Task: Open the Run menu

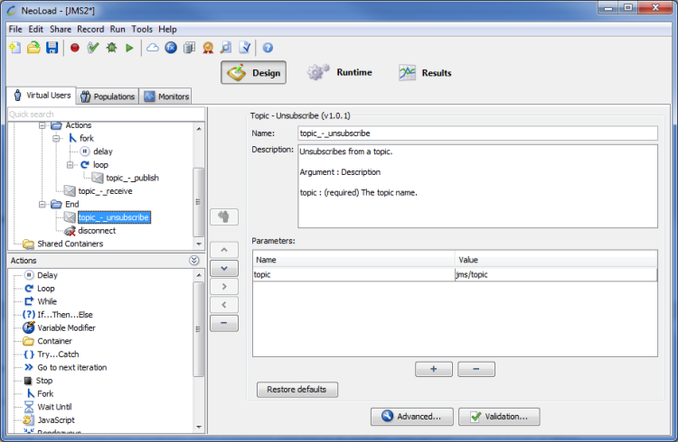Action: pos(118,30)
